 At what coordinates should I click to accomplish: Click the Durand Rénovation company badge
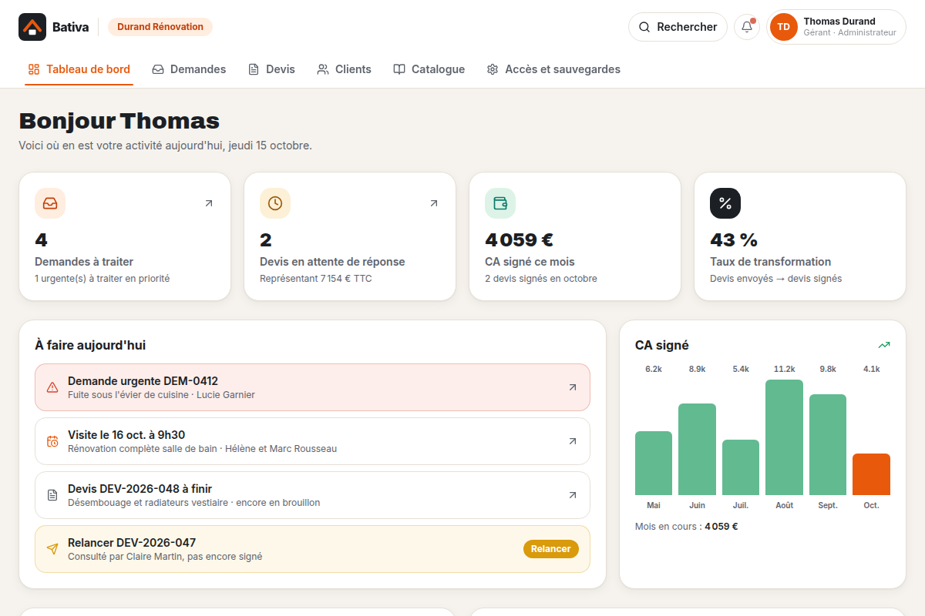(160, 27)
